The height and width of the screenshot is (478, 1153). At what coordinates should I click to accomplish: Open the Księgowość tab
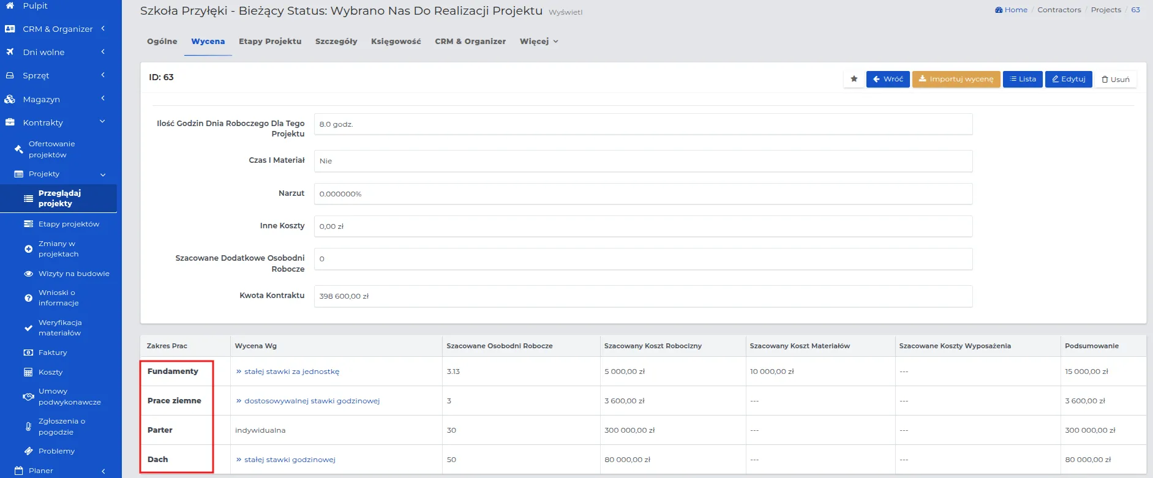pos(396,42)
